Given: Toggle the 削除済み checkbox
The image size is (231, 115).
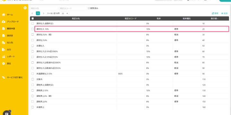Looking at the screenshot, I should pyautogui.click(x=89, y=8).
